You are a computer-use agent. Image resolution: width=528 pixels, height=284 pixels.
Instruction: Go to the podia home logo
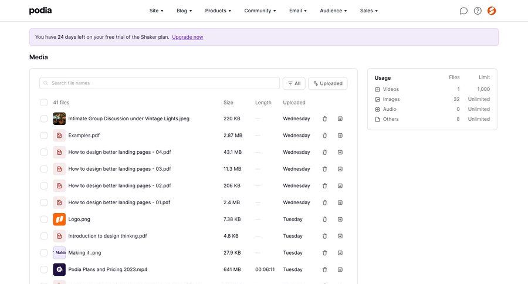[x=40, y=11]
